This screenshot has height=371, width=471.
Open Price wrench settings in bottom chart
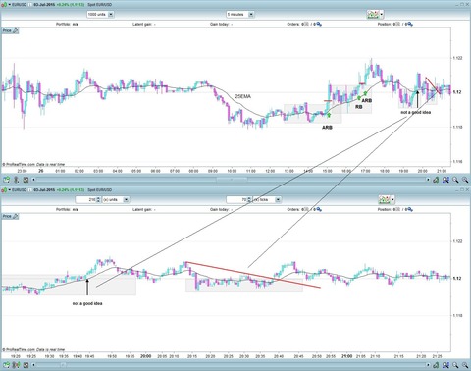pyautogui.click(x=16, y=216)
